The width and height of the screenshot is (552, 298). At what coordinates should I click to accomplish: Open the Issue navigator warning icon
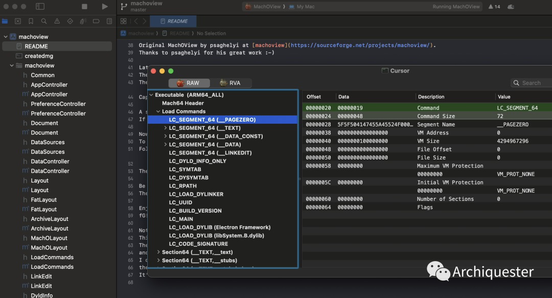[x=57, y=21]
